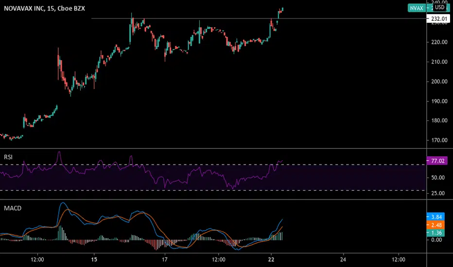Click the MACD 0.00 axis label
This screenshot has width=453, height=267.
(x=436, y=240)
